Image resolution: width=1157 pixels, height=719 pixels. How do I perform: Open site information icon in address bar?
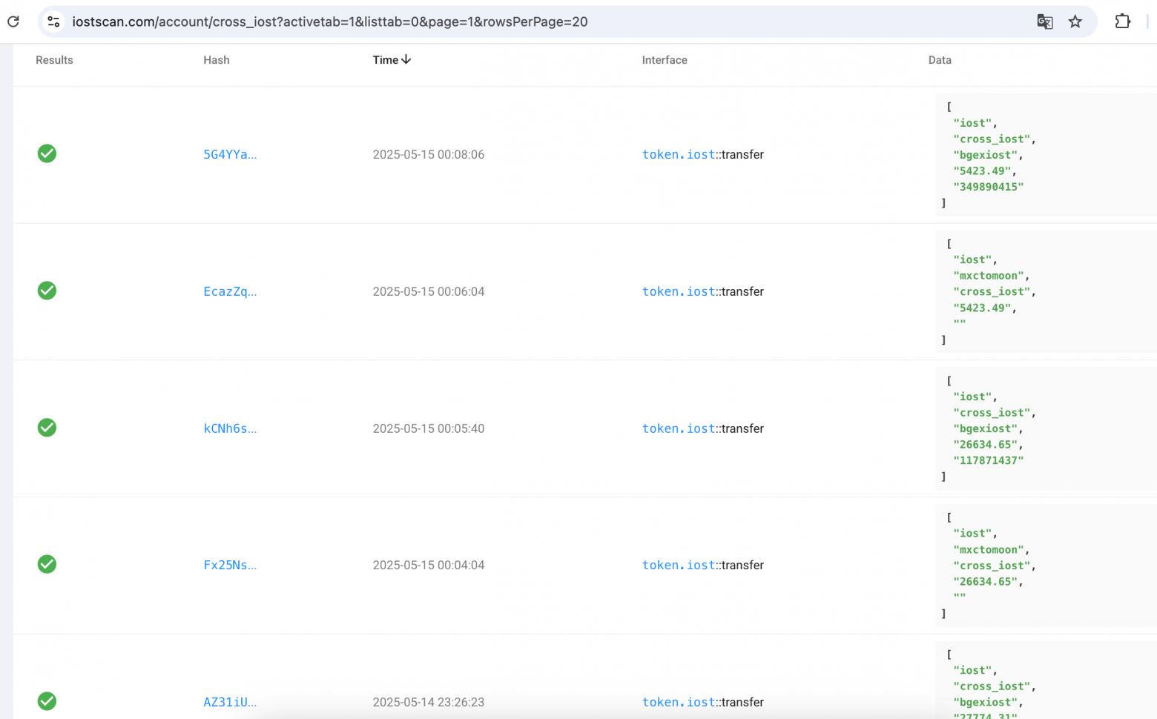(x=53, y=21)
